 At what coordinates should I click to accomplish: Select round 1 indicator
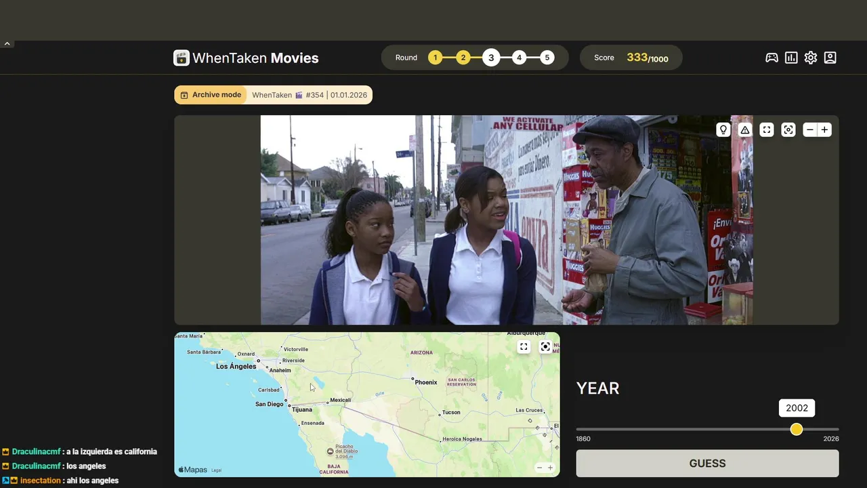435,58
